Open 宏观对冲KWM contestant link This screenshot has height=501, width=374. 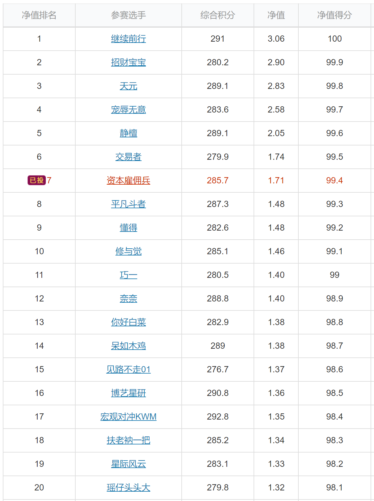(x=129, y=416)
